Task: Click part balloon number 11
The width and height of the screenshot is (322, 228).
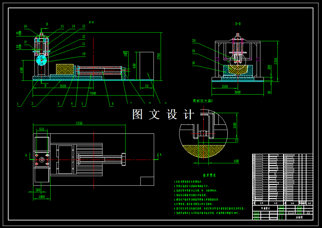Action: coord(83,44)
